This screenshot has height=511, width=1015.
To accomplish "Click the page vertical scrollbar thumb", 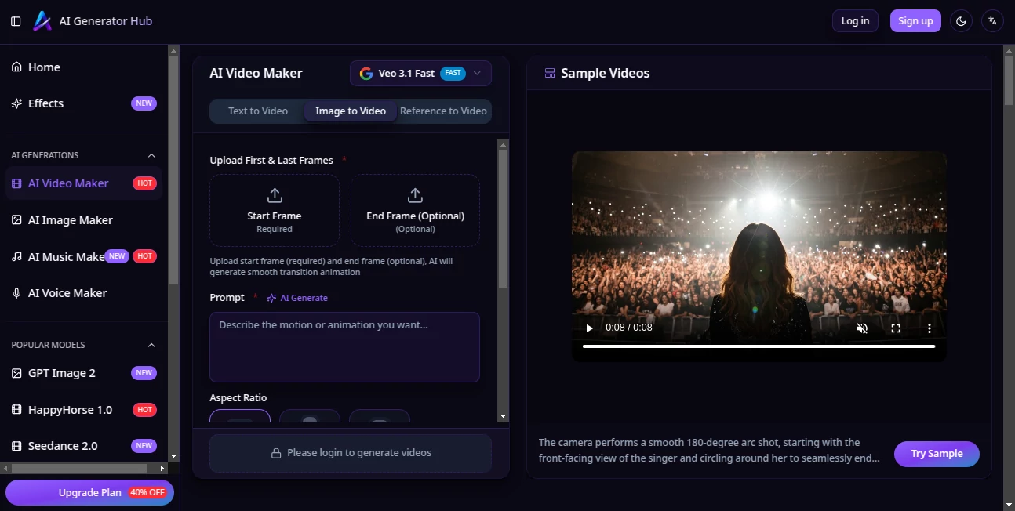I will (1009, 81).
